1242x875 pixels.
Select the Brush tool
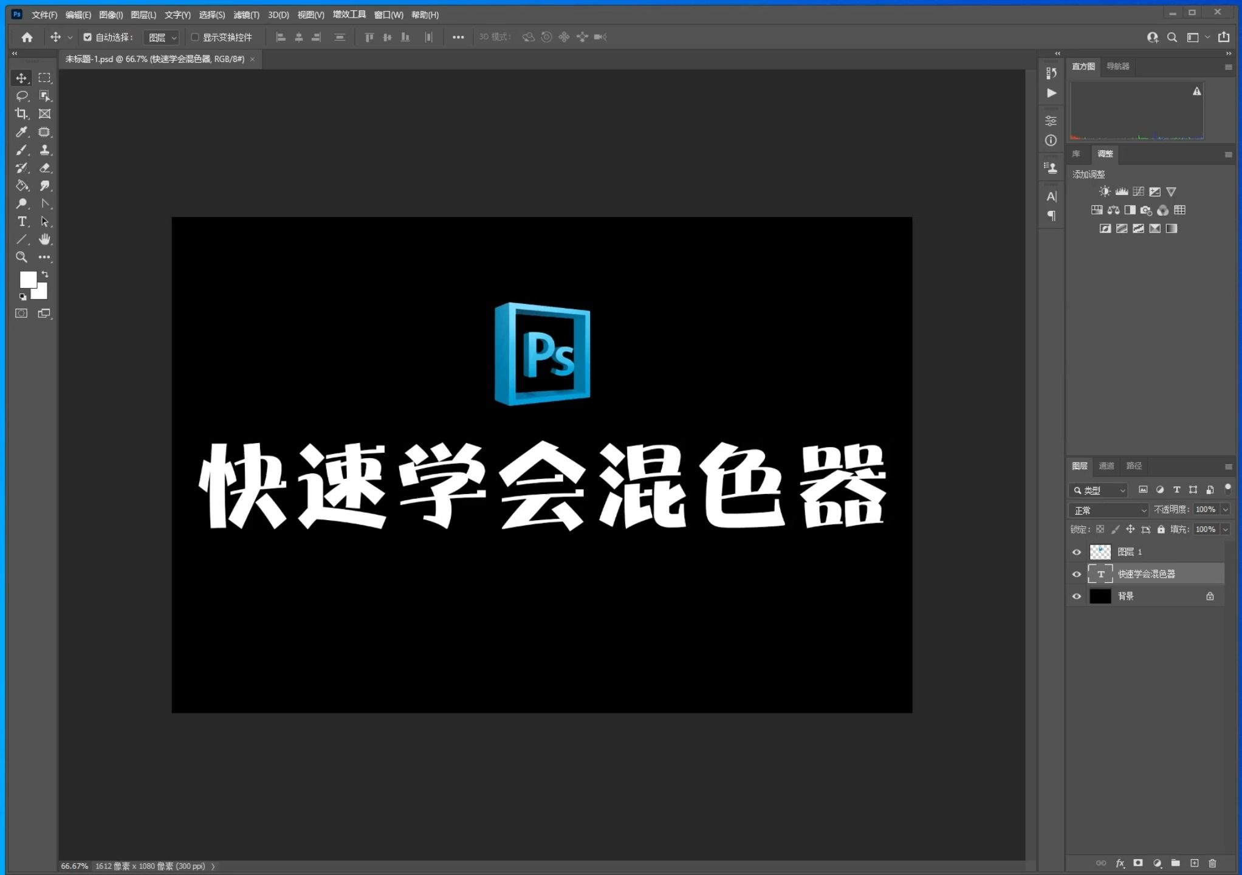pyautogui.click(x=22, y=150)
